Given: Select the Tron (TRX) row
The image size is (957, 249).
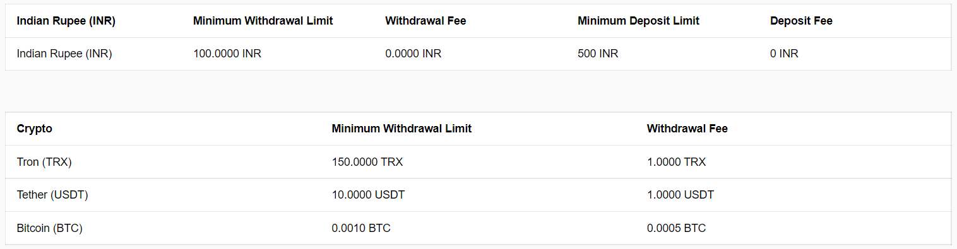Looking at the screenshot, I should 478,162.
